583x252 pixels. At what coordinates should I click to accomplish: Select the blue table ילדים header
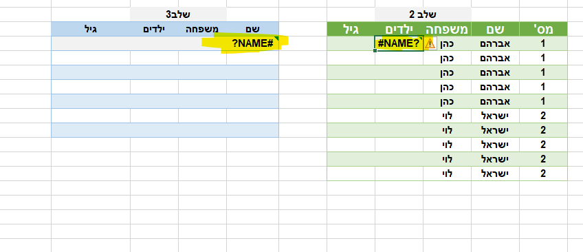coord(154,29)
